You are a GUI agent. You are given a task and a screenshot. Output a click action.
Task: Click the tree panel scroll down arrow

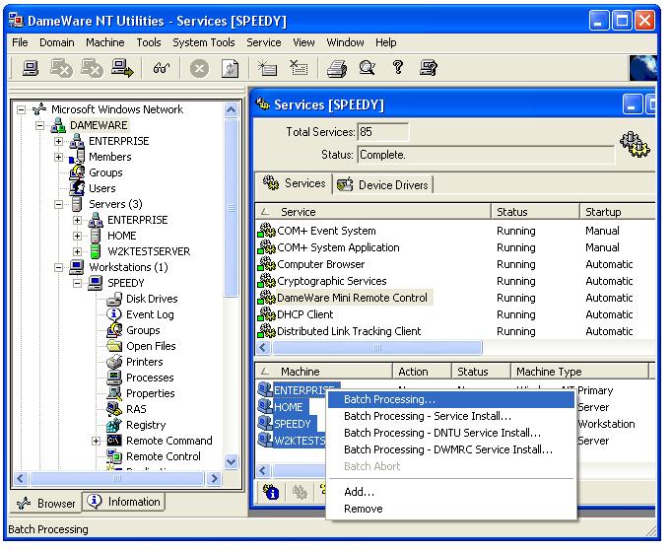(x=232, y=462)
